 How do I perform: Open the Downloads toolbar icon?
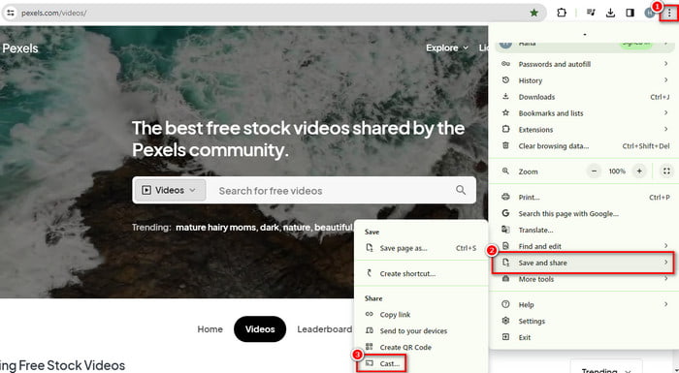pyautogui.click(x=610, y=13)
